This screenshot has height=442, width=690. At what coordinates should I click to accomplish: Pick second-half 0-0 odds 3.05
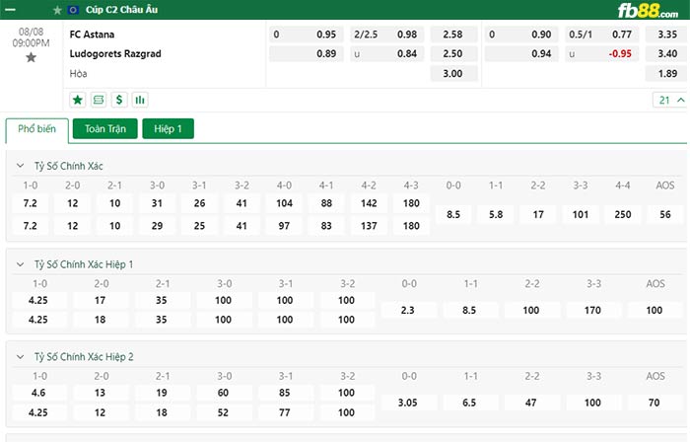coord(408,403)
